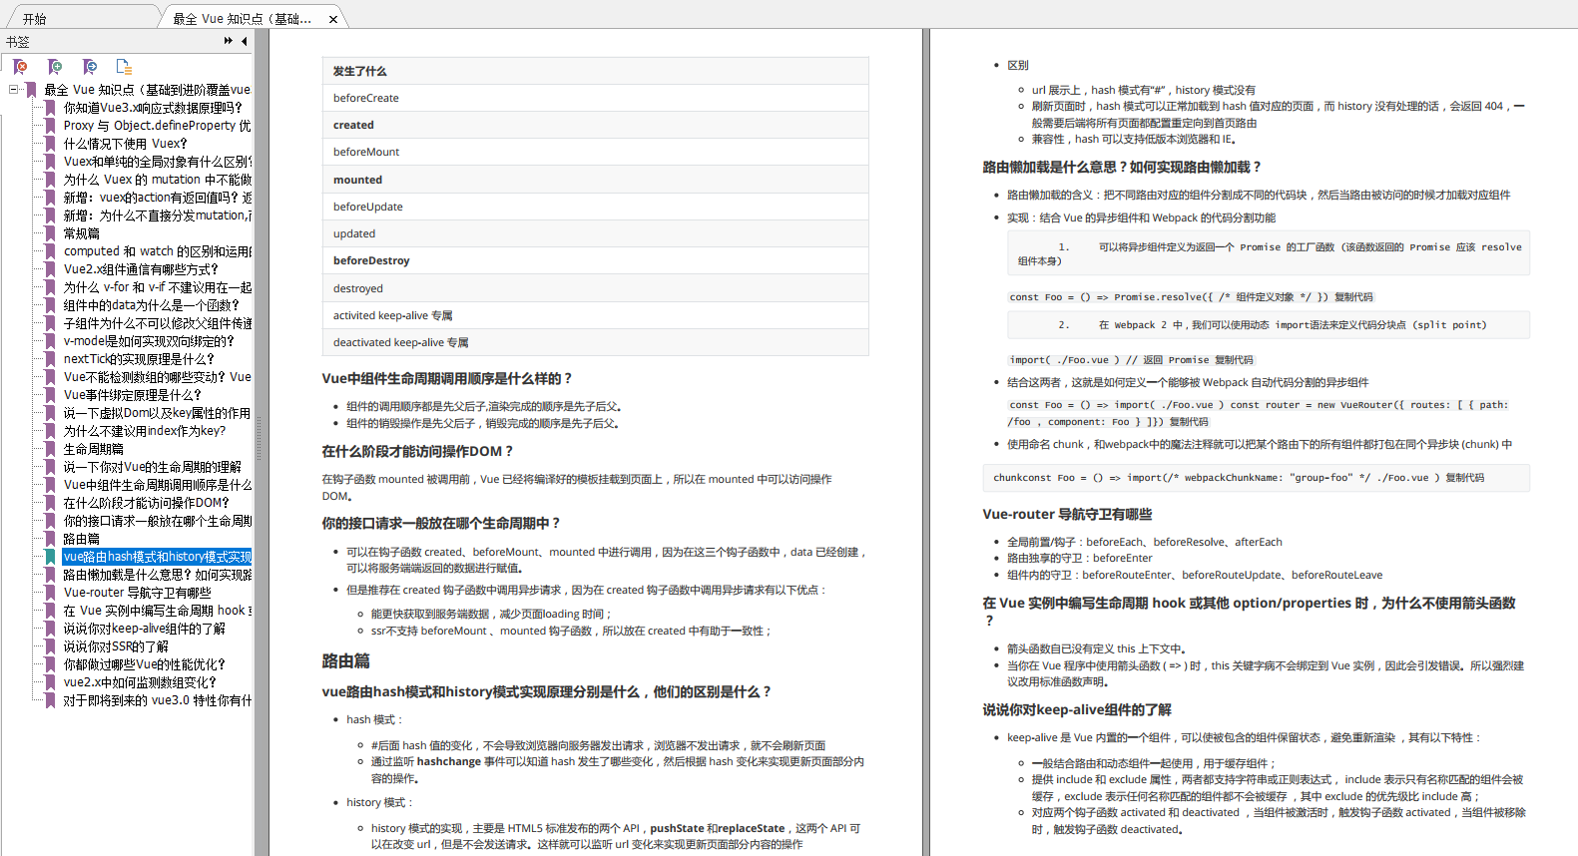Viewport: 1578px width, 856px height.
Task: Click the beforeDestroy table row
Action: [595, 260]
